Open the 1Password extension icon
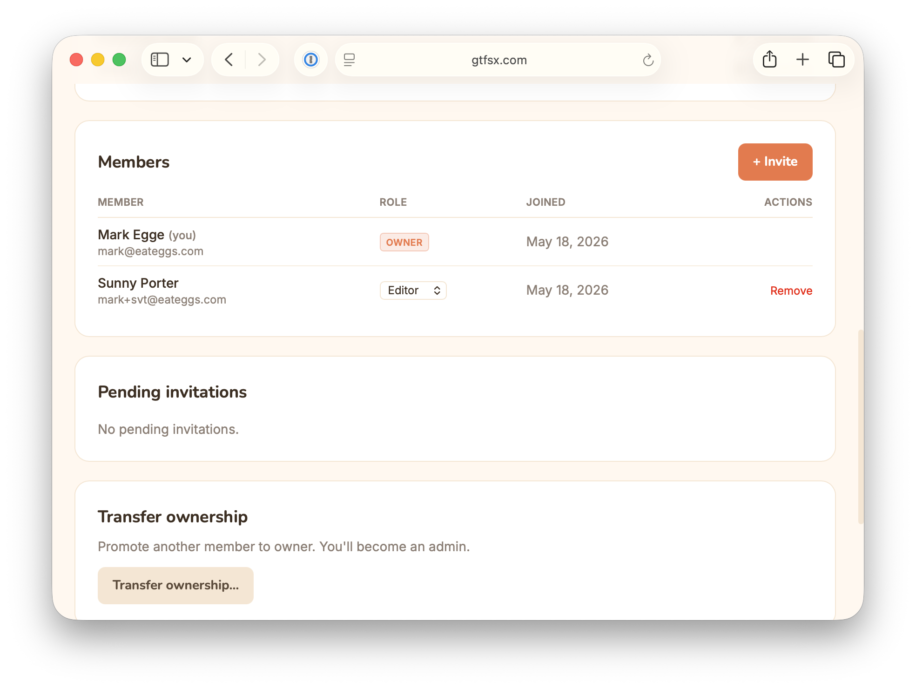Screen dimensions: 916x689 pyautogui.click(x=311, y=60)
